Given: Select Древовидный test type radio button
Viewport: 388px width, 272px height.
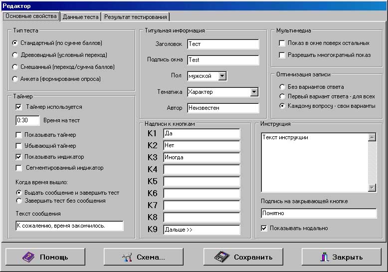Looking at the screenshot, I should click(16, 55).
